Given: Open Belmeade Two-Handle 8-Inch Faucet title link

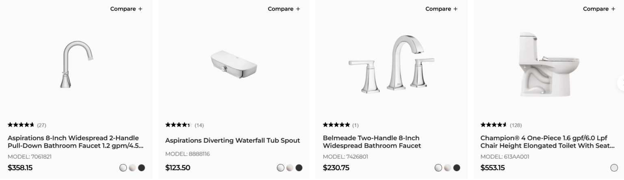Looking at the screenshot, I should (x=371, y=142).
